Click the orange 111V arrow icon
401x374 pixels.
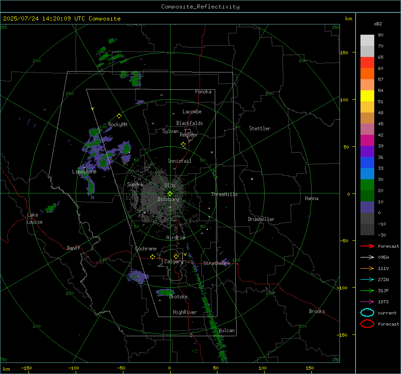coord(367,268)
